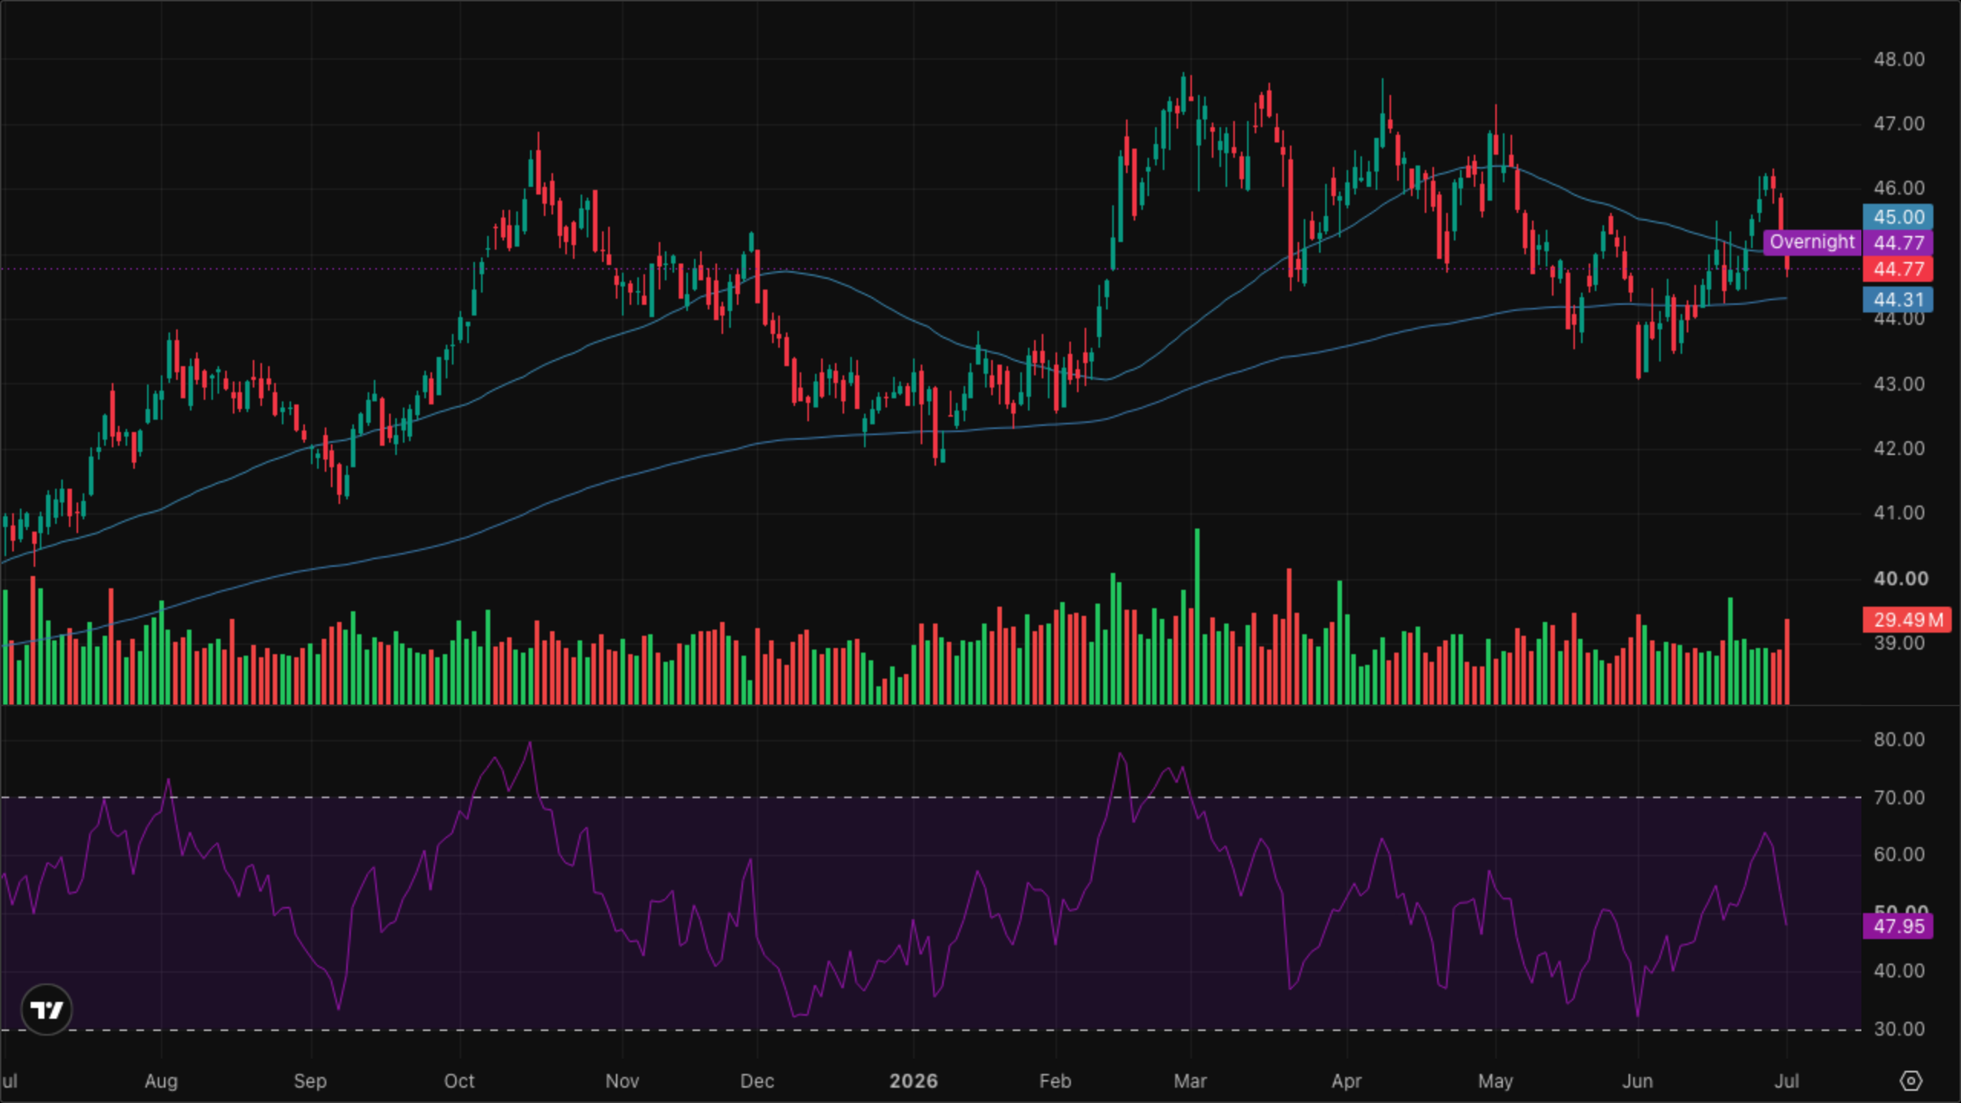Click the 40.00 bold price scale label
Image resolution: width=1961 pixels, height=1103 pixels.
(1900, 578)
